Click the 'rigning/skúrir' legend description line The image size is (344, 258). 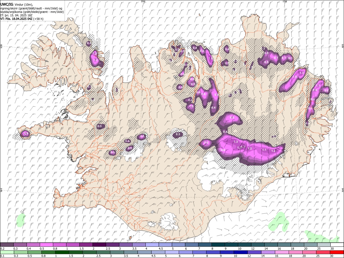coord(31,8)
